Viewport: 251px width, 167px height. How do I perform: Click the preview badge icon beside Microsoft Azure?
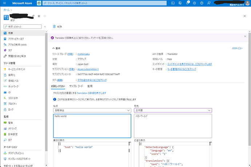click(x=39, y=3)
